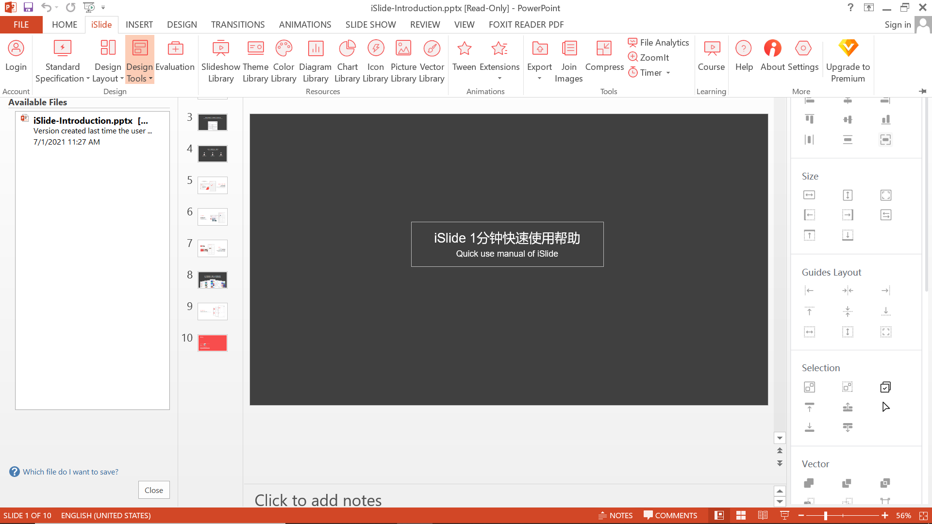Click the Undo arrow
Viewport: 932px width, 524px height.
click(x=46, y=7)
